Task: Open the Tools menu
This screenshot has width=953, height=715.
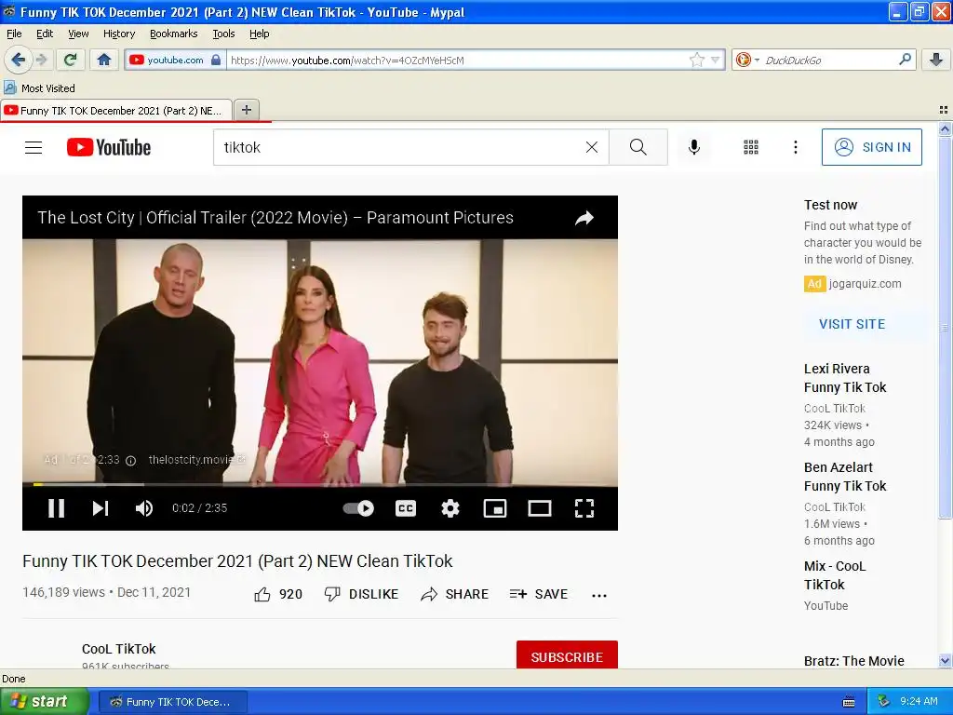Action: 223,34
